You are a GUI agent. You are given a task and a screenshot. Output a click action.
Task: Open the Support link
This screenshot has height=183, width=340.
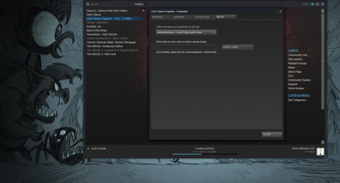pos(293,84)
